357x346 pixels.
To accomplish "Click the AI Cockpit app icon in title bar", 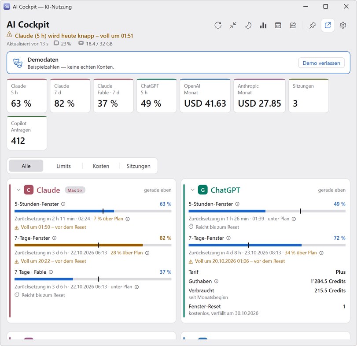I will click(x=7, y=7).
